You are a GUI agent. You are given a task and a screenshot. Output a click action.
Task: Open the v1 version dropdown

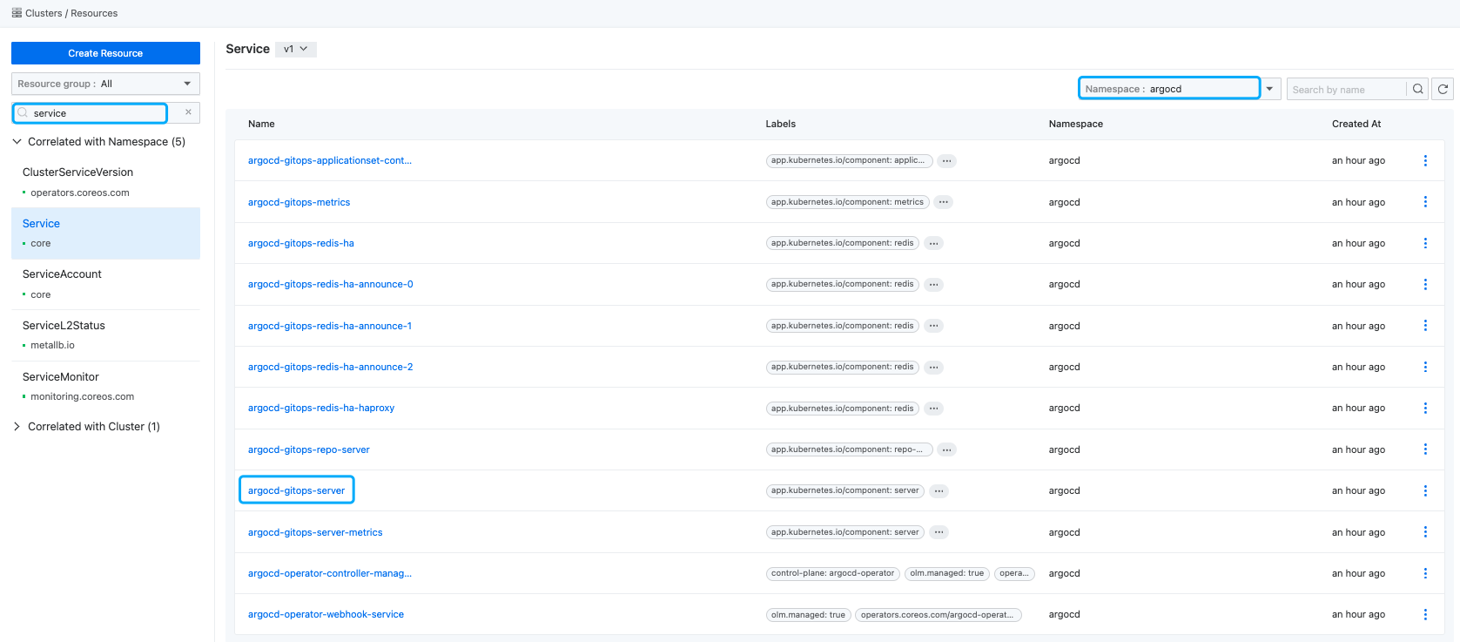[295, 50]
